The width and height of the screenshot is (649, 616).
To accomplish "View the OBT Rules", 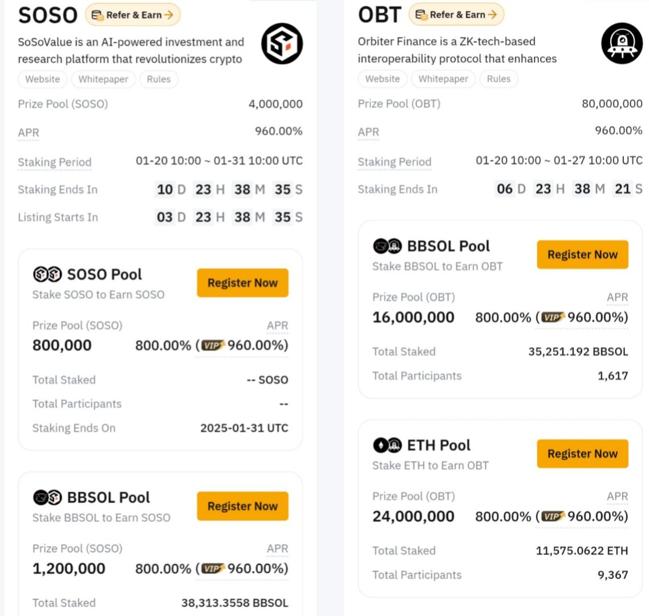I will pos(498,79).
